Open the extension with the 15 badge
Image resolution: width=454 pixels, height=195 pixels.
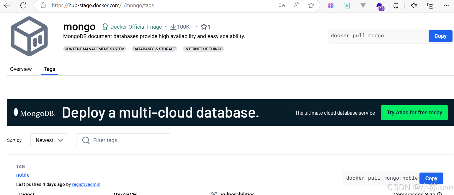[380, 6]
